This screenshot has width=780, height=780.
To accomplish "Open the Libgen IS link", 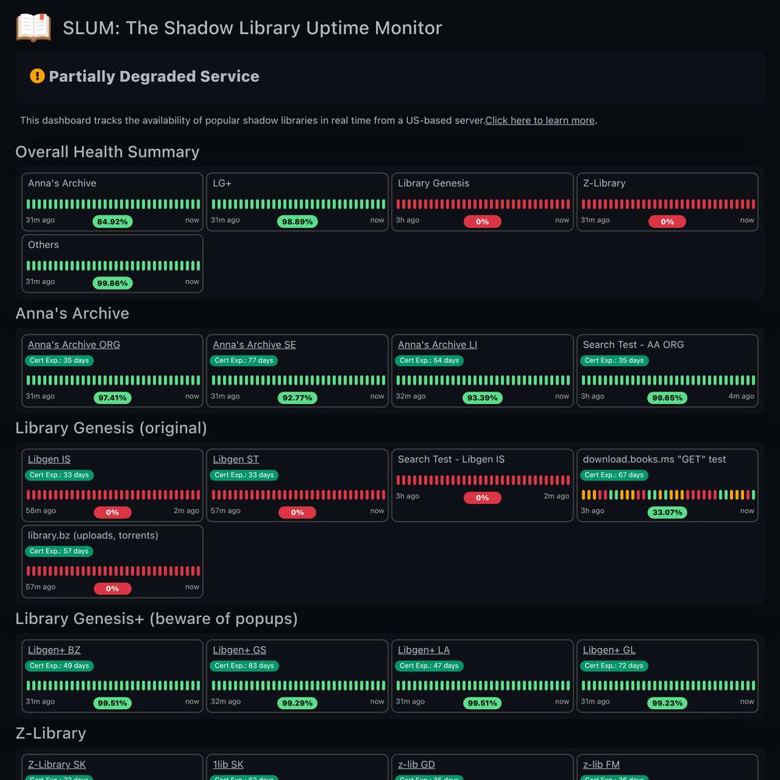I will [x=48, y=459].
